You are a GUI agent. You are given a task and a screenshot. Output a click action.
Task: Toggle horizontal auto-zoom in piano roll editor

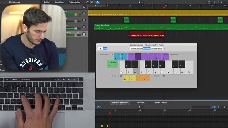213,107
